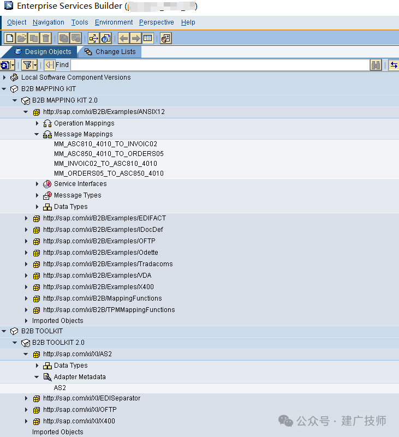Expand the EDIFACT namespace node

click(26, 218)
